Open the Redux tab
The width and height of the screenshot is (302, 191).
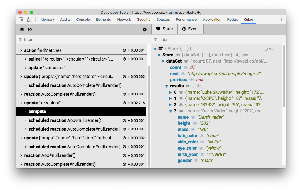click(x=232, y=19)
